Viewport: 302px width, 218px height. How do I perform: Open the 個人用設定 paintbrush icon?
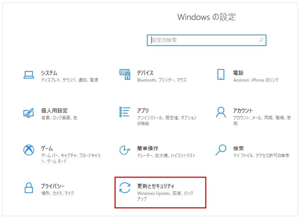[x=28, y=113]
